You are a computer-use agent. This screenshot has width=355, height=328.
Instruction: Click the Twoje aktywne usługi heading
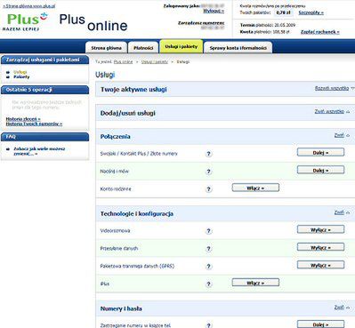click(133, 90)
